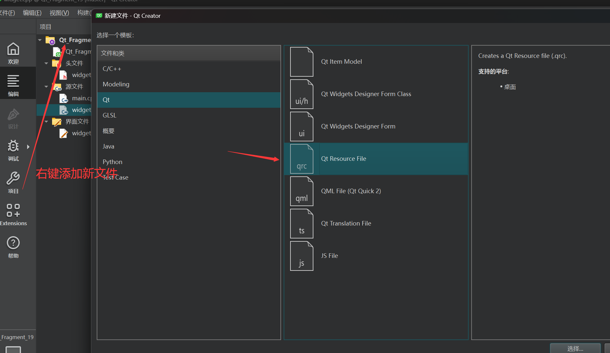Viewport: 610px width, 353px height.
Task: Click the ui Designer Form icon
Action: click(x=301, y=127)
